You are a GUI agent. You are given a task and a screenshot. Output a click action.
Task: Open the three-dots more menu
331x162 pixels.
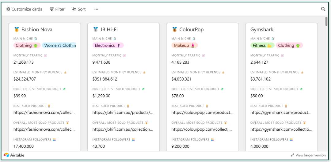pyautogui.click(x=96, y=9)
